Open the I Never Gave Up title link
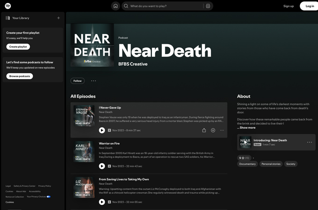Image resolution: width=318 pixels, height=210 pixels. point(110,108)
